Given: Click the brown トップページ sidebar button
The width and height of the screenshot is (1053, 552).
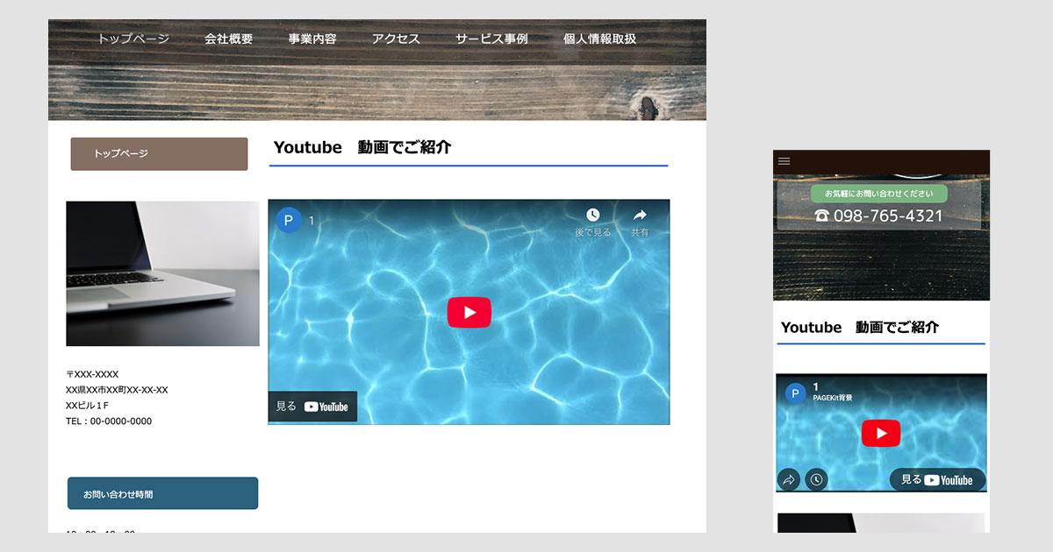Looking at the screenshot, I should pos(159,153).
